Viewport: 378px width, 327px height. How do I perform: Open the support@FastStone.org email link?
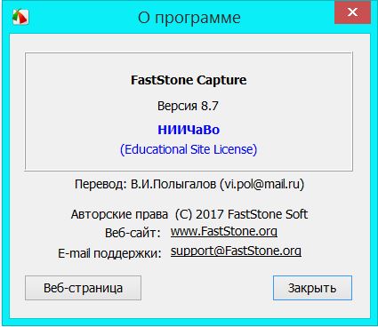click(x=236, y=251)
